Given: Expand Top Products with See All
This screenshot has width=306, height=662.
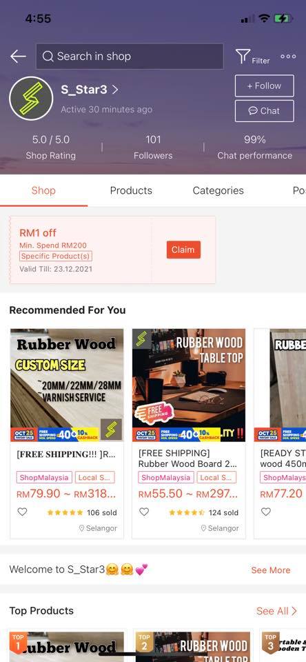Looking at the screenshot, I should pos(276,611).
